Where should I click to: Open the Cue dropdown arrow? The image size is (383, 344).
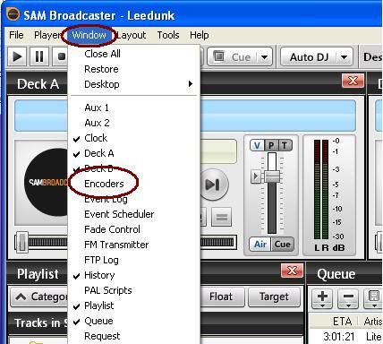click(265, 56)
